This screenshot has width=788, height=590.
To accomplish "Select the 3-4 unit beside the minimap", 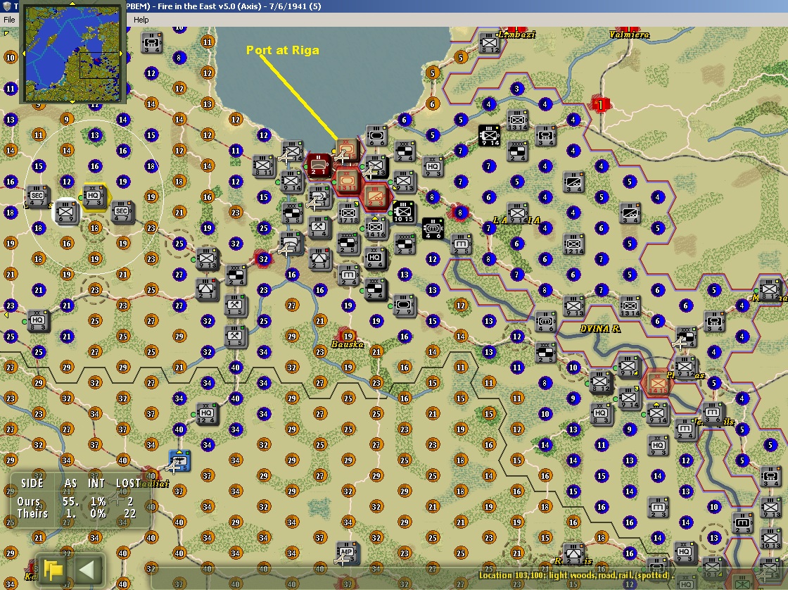I will [151, 43].
